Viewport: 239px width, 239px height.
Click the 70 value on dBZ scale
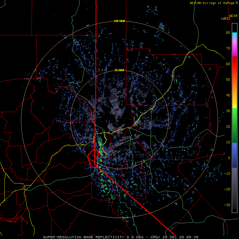pos(228,48)
